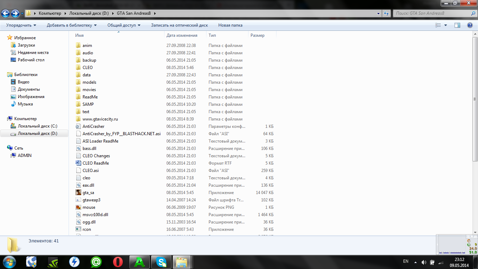Open NVIDIA app from the taskbar
Image resolution: width=478 pixels, height=269 pixels.
pyautogui.click(x=52, y=262)
